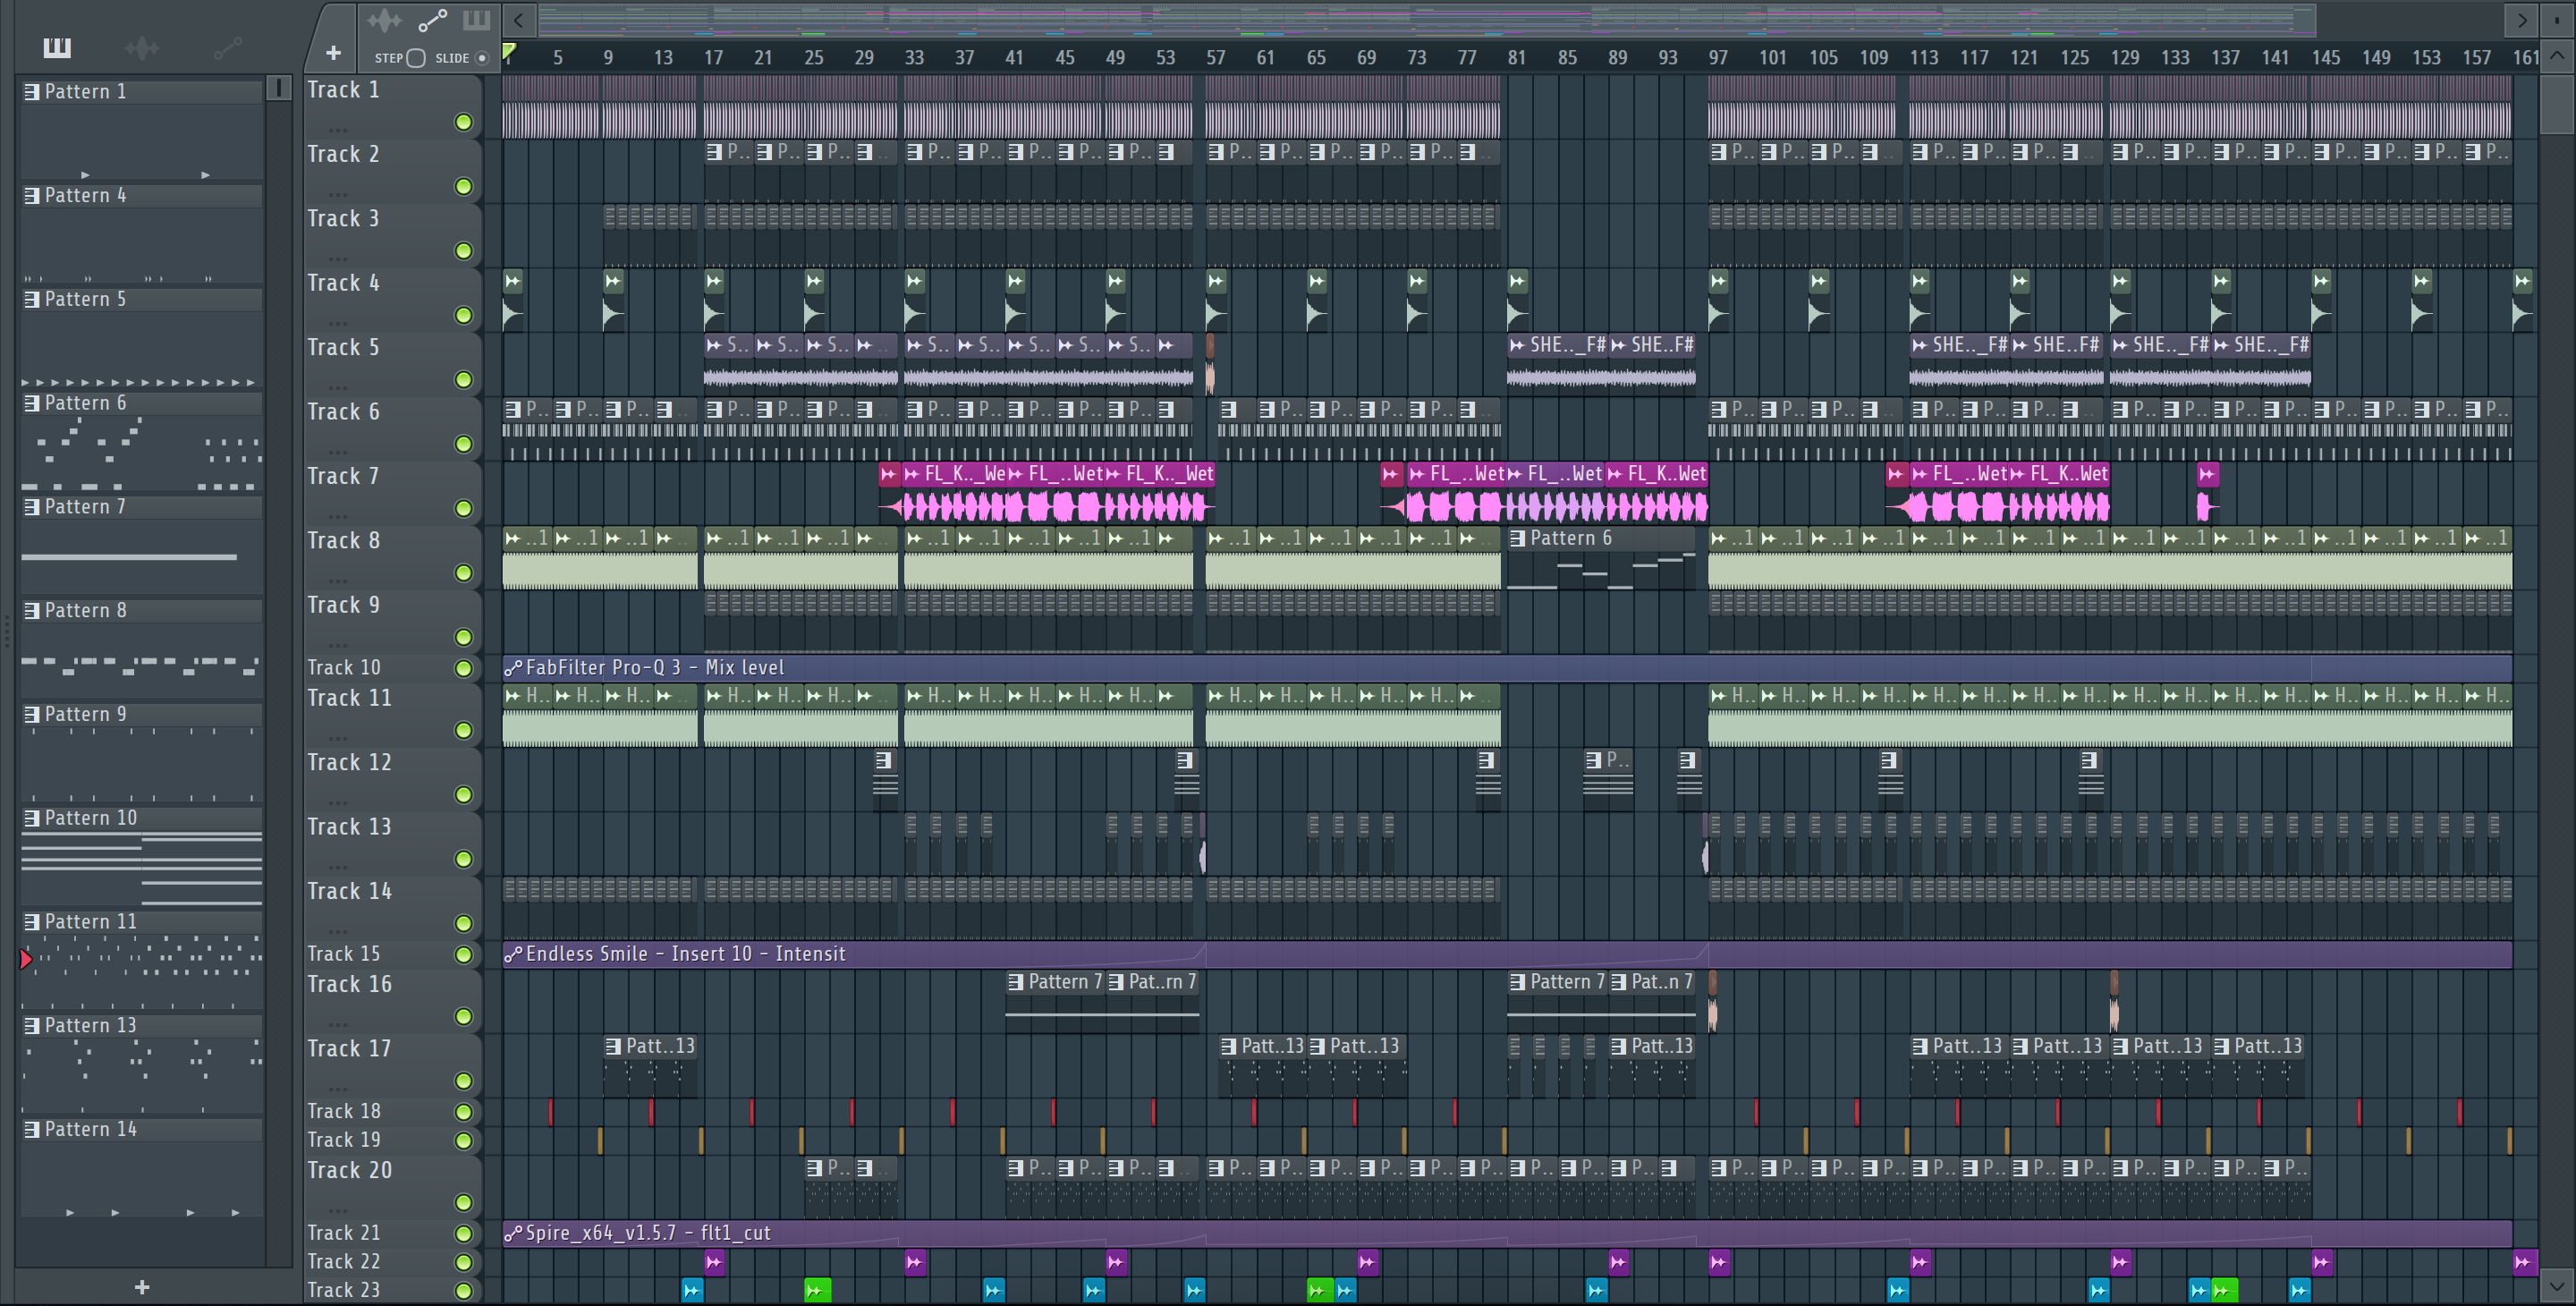This screenshot has height=1306, width=2576.
Task: Click the green playhead marker at bar 1
Action: click(x=509, y=52)
